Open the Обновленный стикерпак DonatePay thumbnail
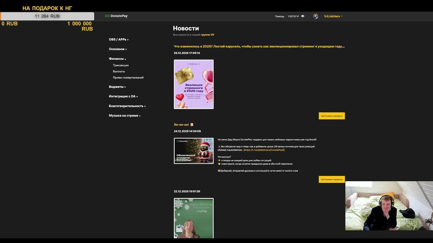Screen dimensions: 433x243 click(193, 151)
